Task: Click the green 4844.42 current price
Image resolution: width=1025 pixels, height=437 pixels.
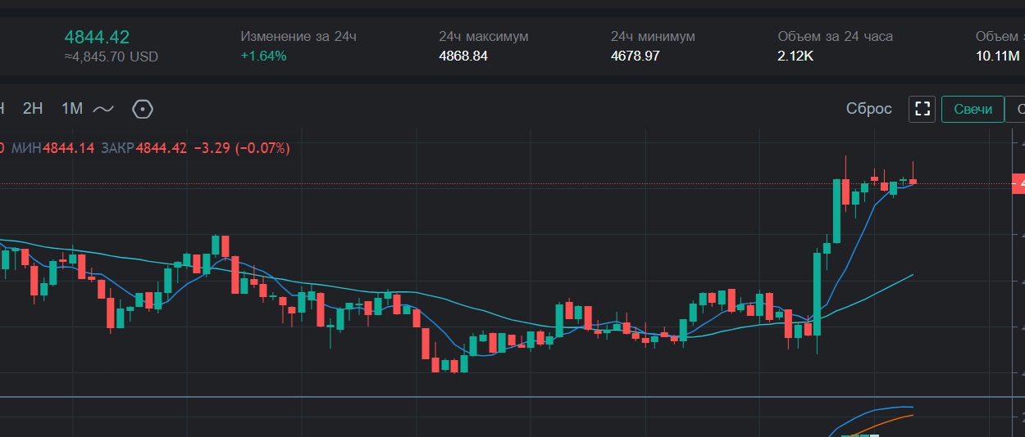Action: [x=97, y=37]
